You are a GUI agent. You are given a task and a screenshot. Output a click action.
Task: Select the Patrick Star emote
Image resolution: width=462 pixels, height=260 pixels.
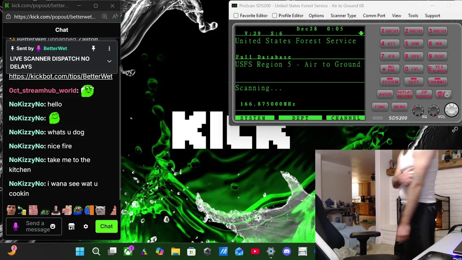click(x=113, y=210)
